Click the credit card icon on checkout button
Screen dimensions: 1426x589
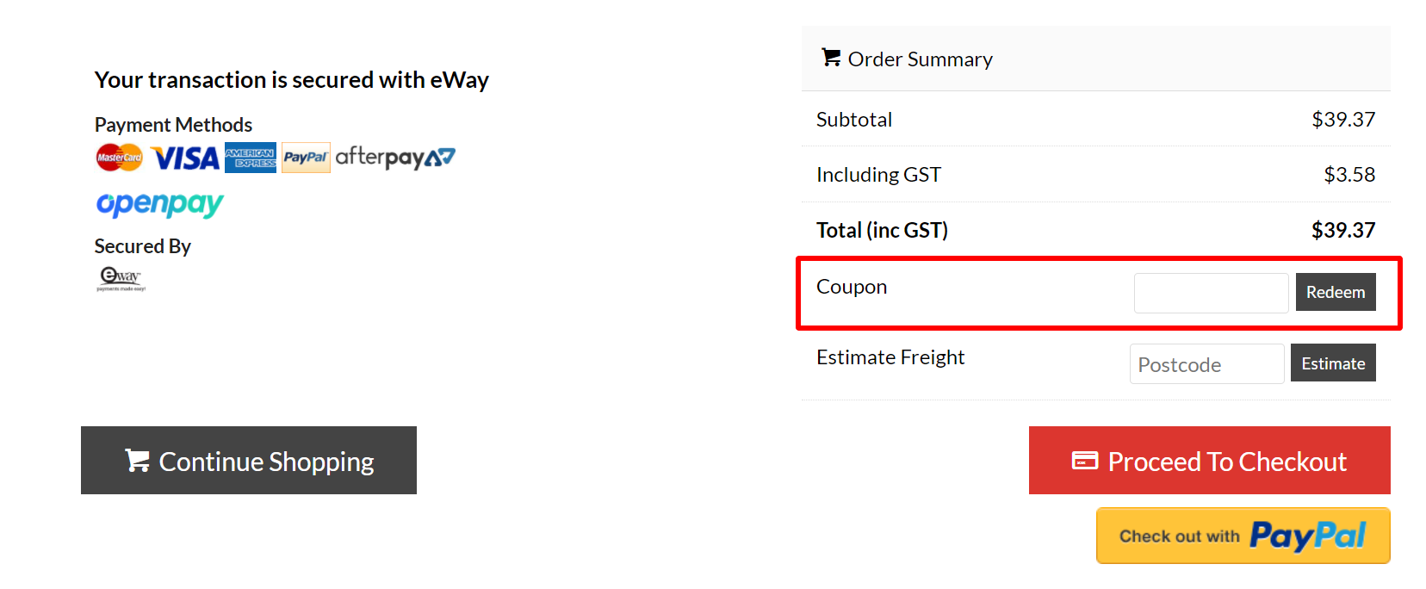(x=1085, y=461)
